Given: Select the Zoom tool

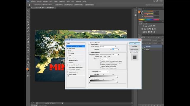Looking at the screenshot, I should (28, 65).
